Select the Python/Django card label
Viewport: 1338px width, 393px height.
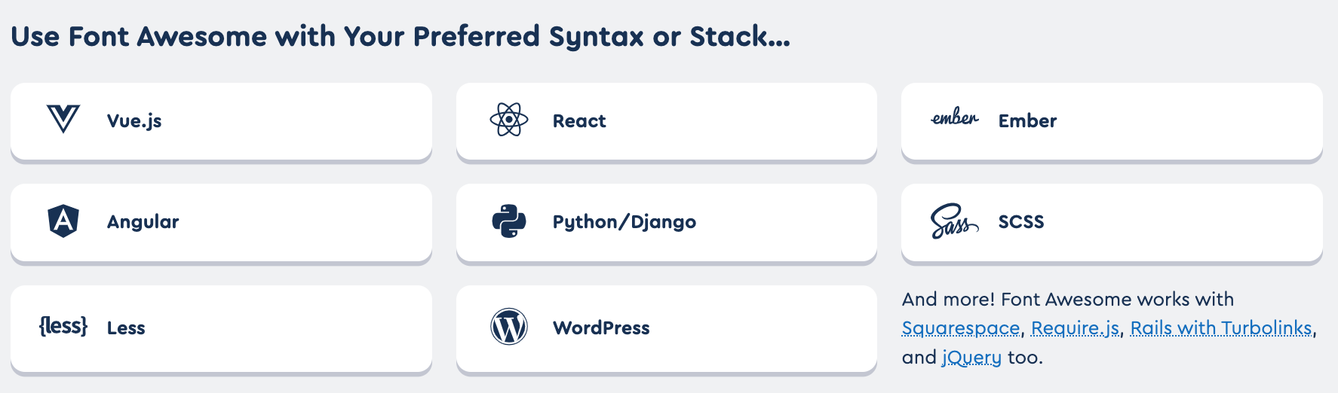click(x=624, y=222)
